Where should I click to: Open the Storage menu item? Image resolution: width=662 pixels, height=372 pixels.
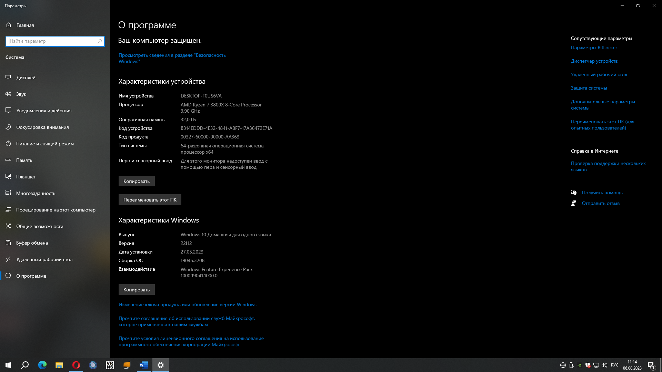click(x=24, y=160)
